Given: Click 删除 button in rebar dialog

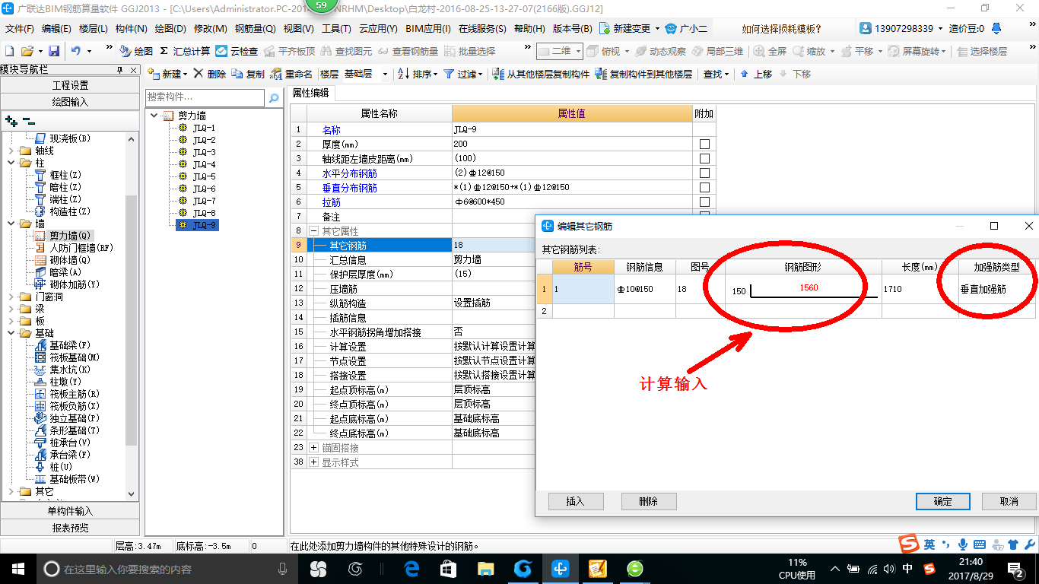Looking at the screenshot, I should [x=649, y=501].
